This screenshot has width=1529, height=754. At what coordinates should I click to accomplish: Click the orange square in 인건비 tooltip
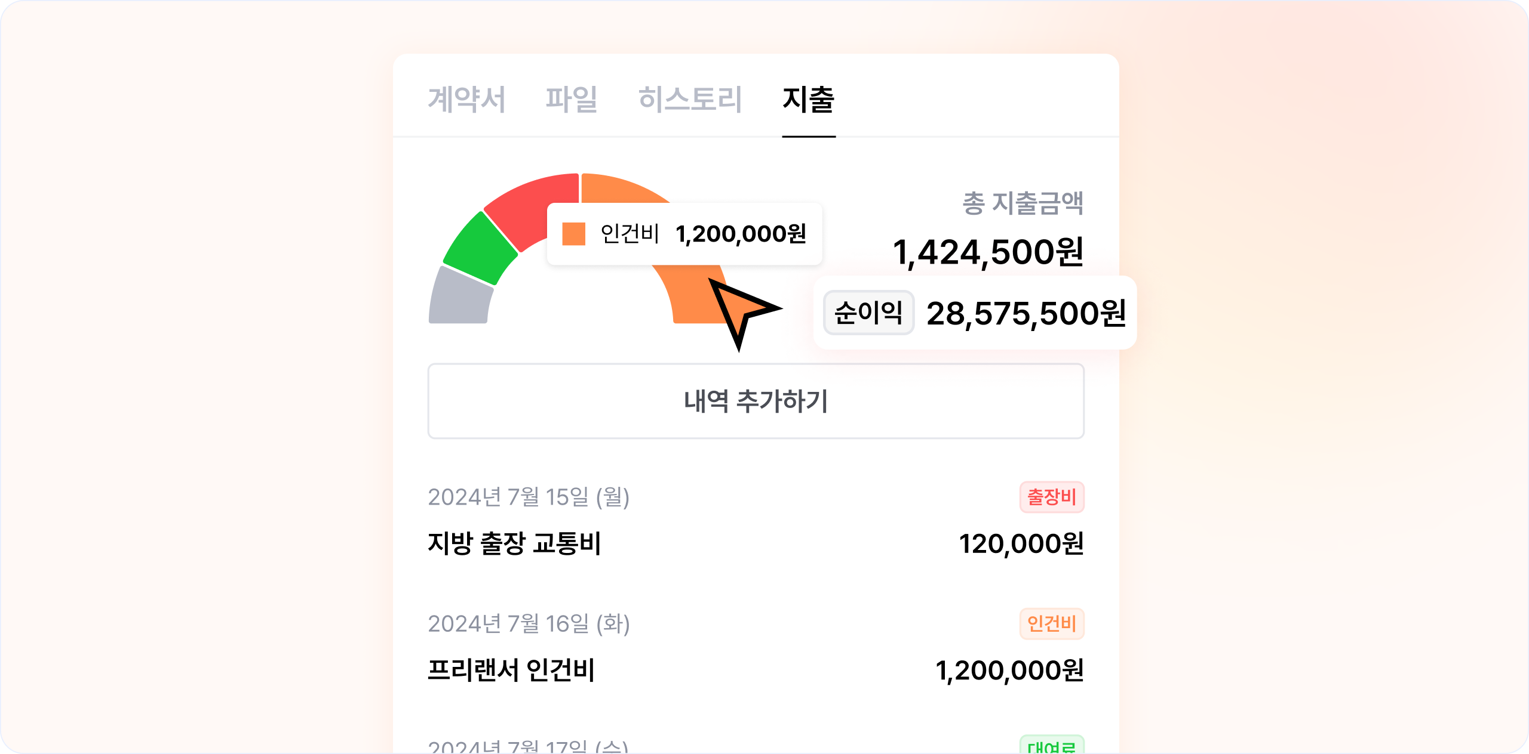(573, 234)
